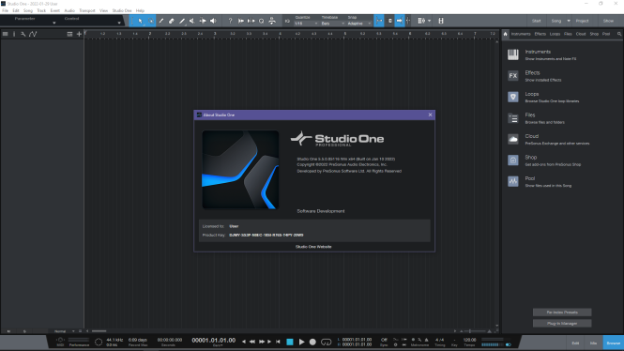Click the plus Add Tracks icon

79,34
